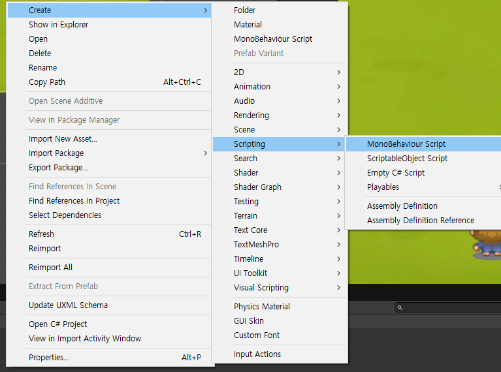Expand the Terrain submenu
The width and height of the screenshot is (501, 372).
[280, 216]
